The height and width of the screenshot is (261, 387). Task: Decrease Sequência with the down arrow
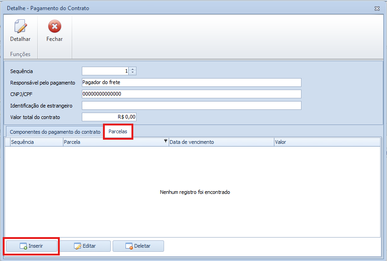click(133, 73)
